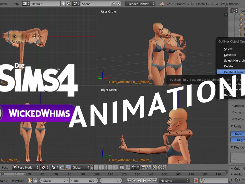Click the Playback menu in timeline header
245x184 pixels.
pos(18,181)
